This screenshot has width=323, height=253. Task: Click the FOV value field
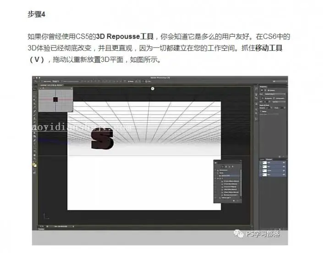pos(266,102)
